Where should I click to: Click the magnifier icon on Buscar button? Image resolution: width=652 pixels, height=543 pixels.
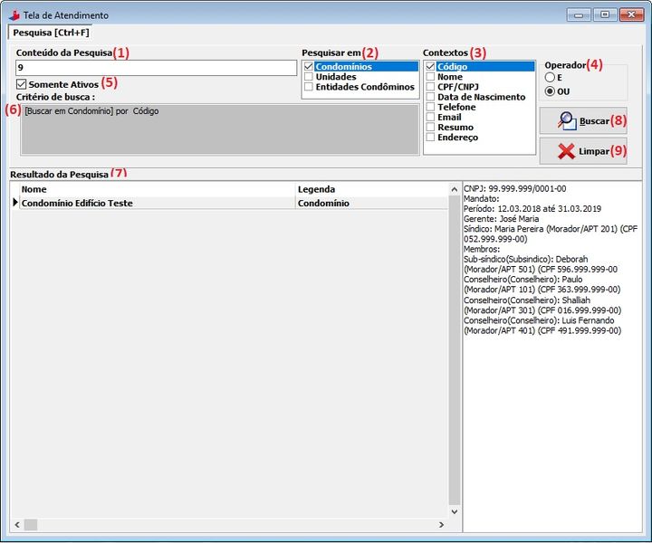tap(566, 120)
